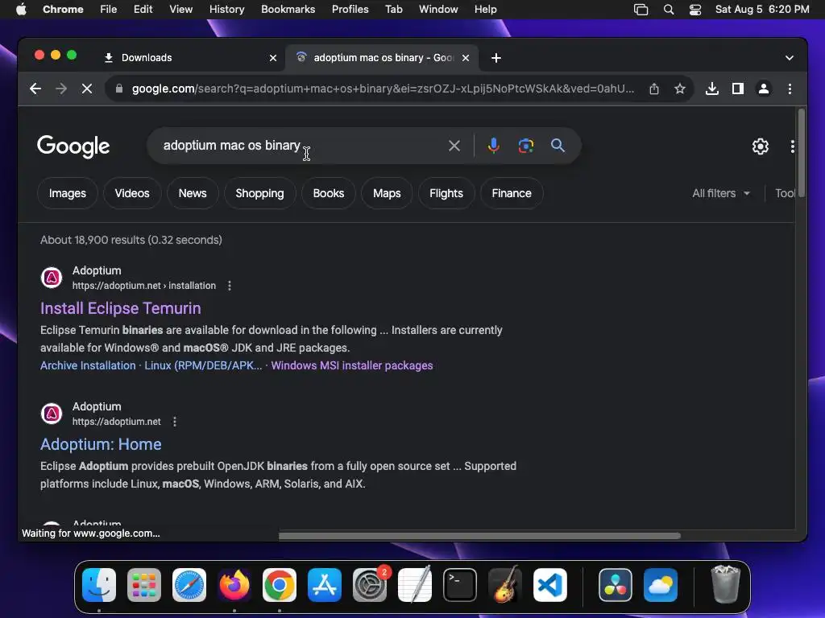The width and height of the screenshot is (825, 618).
Task: Expand the All filters dropdown
Action: tap(721, 193)
